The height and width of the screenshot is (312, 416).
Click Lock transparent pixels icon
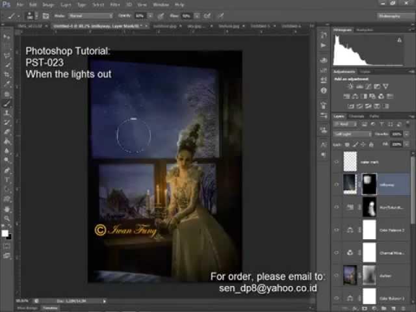point(347,144)
